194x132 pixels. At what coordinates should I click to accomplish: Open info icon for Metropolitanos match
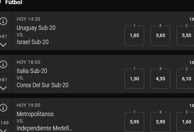coord(3,107)
